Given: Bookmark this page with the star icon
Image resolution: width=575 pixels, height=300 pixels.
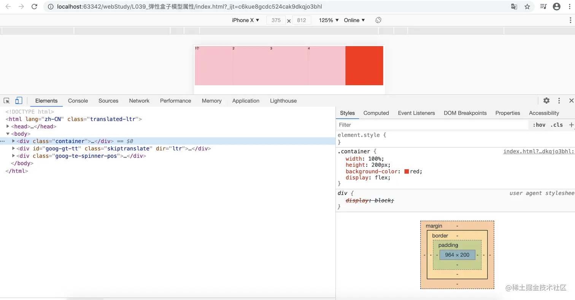Looking at the screenshot, I should click(x=527, y=6).
